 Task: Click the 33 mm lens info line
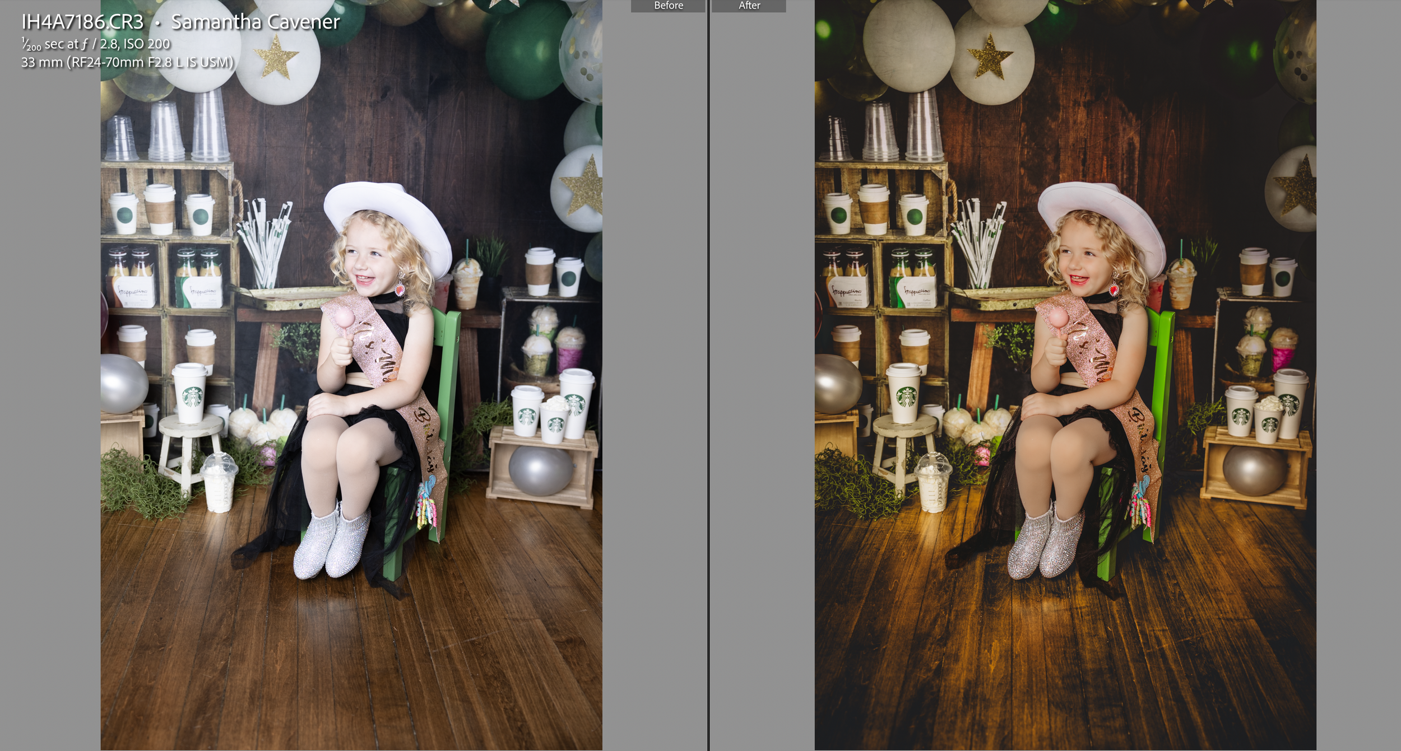(127, 62)
